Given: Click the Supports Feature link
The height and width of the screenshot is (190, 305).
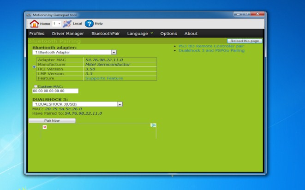Looking at the screenshot, I should click(x=104, y=78).
